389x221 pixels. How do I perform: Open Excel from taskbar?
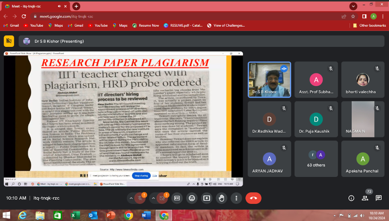pos(75,215)
